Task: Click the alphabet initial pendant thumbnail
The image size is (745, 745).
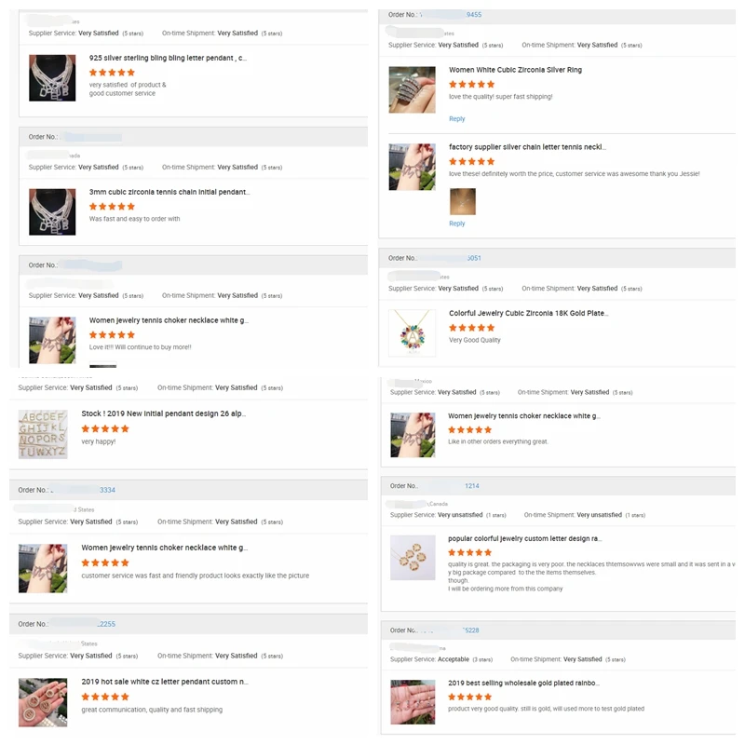Action: point(43,434)
